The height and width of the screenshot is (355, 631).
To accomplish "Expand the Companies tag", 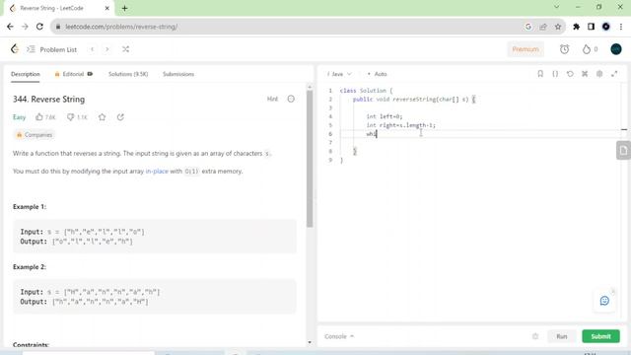I will point(35,135).
